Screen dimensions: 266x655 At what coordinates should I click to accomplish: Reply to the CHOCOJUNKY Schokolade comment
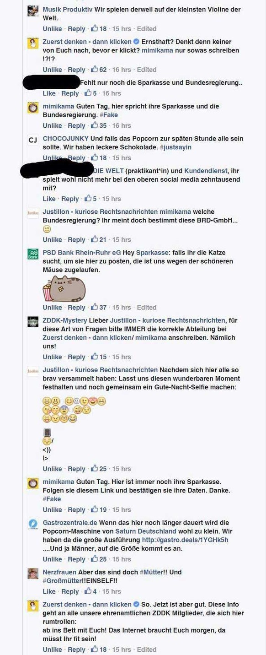pos(76,158)
